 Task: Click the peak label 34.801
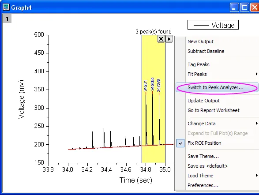(145, 86)
